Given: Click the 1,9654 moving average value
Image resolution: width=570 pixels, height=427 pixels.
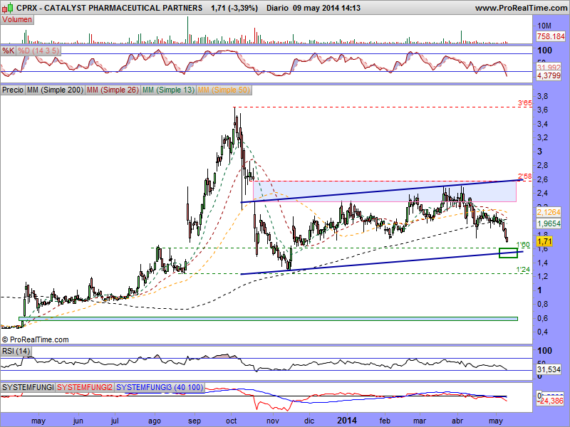Looking at the screenshot, I should (549, 223).
